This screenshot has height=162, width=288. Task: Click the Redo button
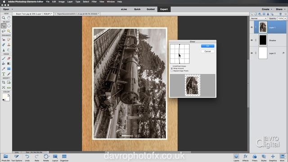[x=37, y=157]
